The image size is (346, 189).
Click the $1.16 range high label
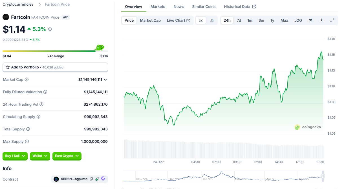(x=104, y=56)
